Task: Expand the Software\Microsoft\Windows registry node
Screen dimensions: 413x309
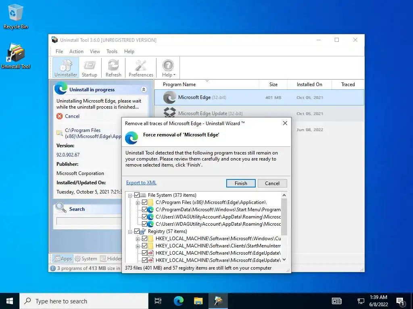Action: click(138, 239)
